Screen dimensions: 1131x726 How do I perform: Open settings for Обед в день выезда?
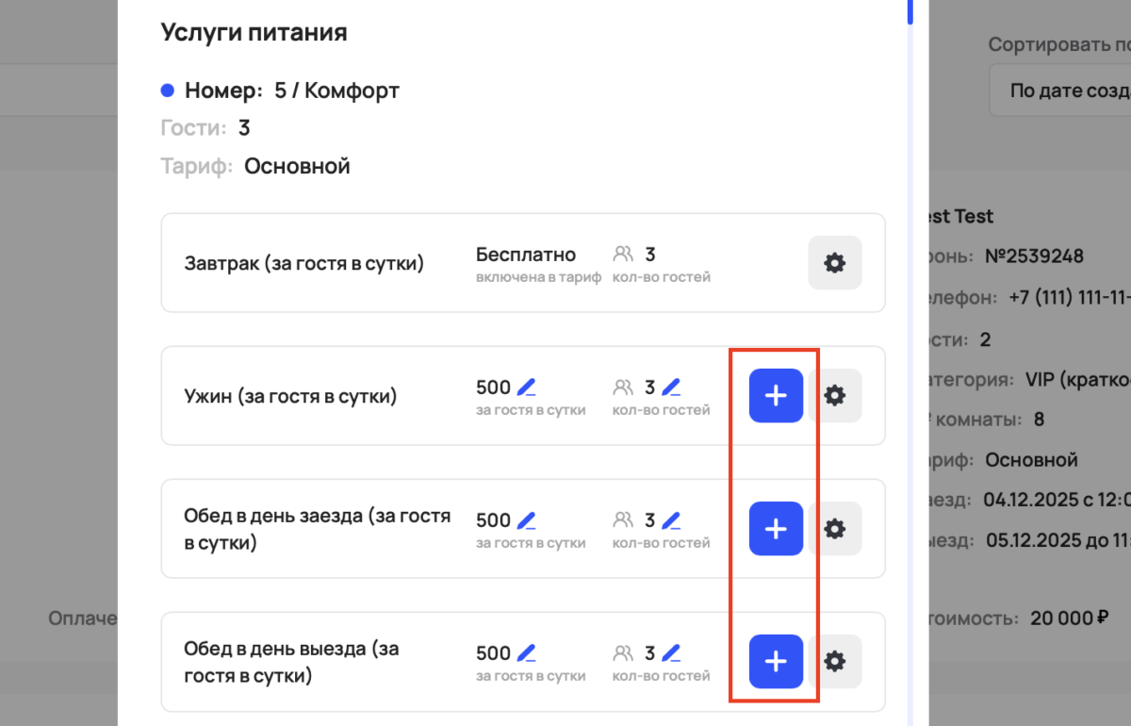pyautogui.click(x=835, y=661)
